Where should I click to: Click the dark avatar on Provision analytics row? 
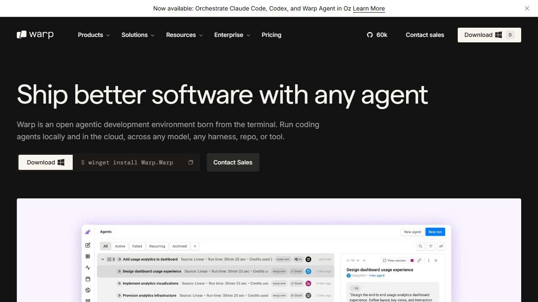point(309,296)
